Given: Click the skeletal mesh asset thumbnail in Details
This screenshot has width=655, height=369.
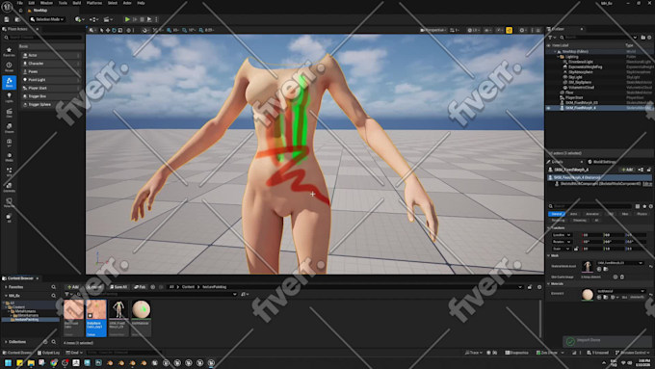Looking at the screenshot, I should pos(588,266).
